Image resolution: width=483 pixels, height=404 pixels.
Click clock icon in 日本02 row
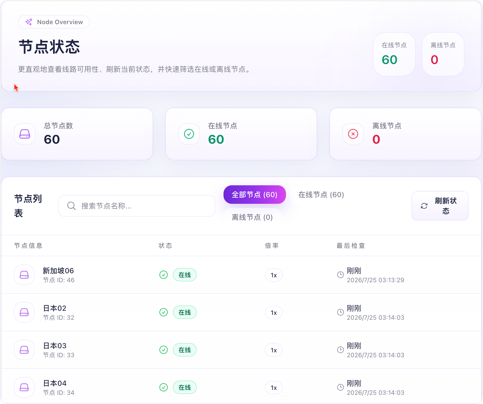coord(340,312)
